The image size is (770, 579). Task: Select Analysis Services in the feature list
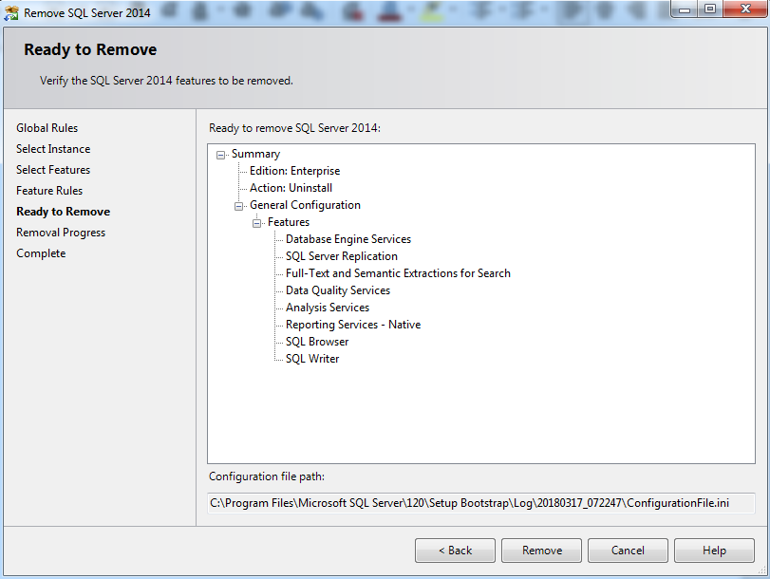tap(327, 308)
